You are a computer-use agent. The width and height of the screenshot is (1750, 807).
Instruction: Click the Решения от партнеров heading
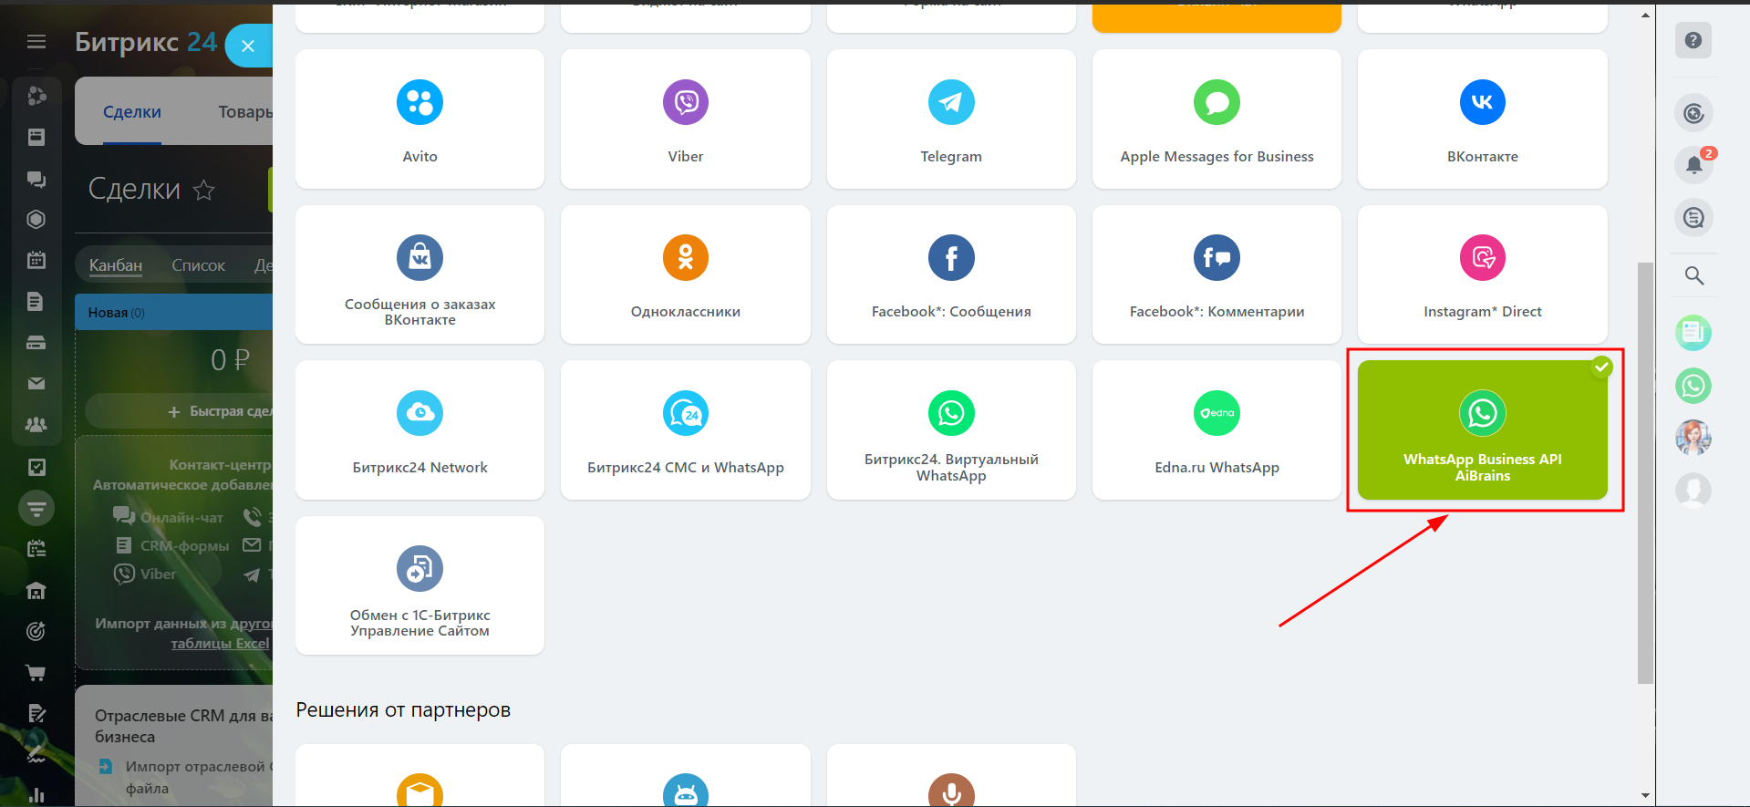403,710
